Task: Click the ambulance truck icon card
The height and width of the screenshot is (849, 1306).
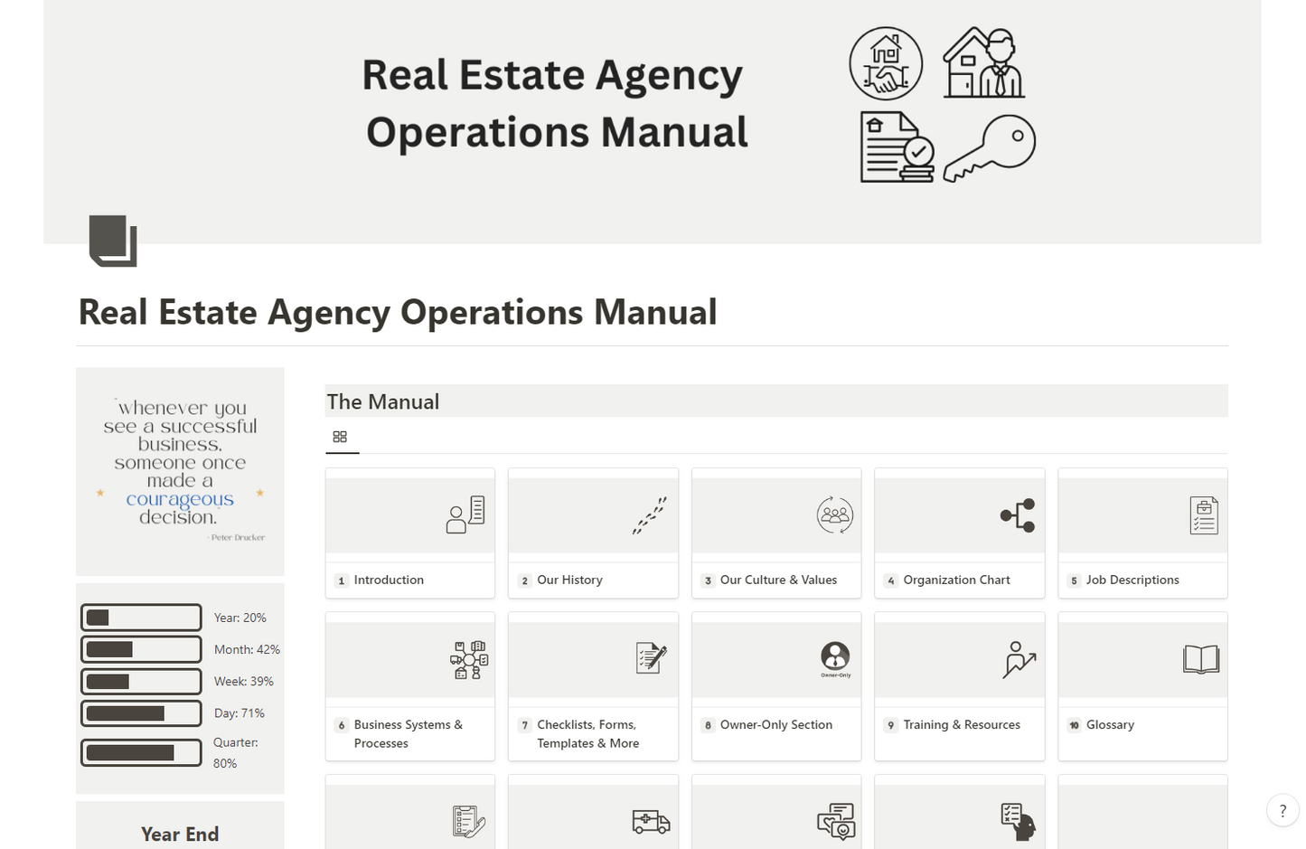Action: [x=651, y=822]
